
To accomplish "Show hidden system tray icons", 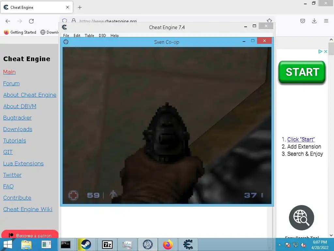I will point(280,245).
